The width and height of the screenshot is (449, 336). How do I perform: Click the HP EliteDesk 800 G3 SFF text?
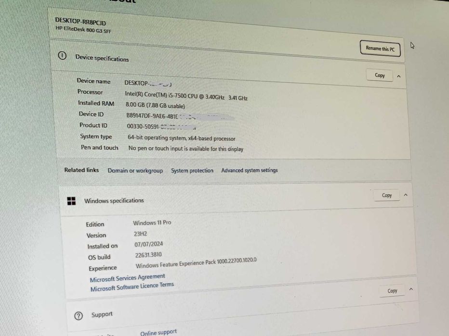(83, 29)
